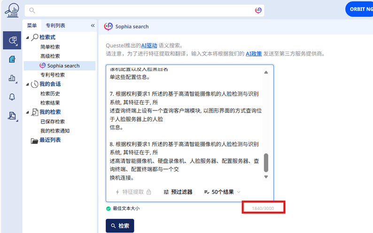Image resolution: width=373 pixels, height=233 pixels.
Task: Click the text area scrollbar up arrow
Action: (x=266, y=72)
